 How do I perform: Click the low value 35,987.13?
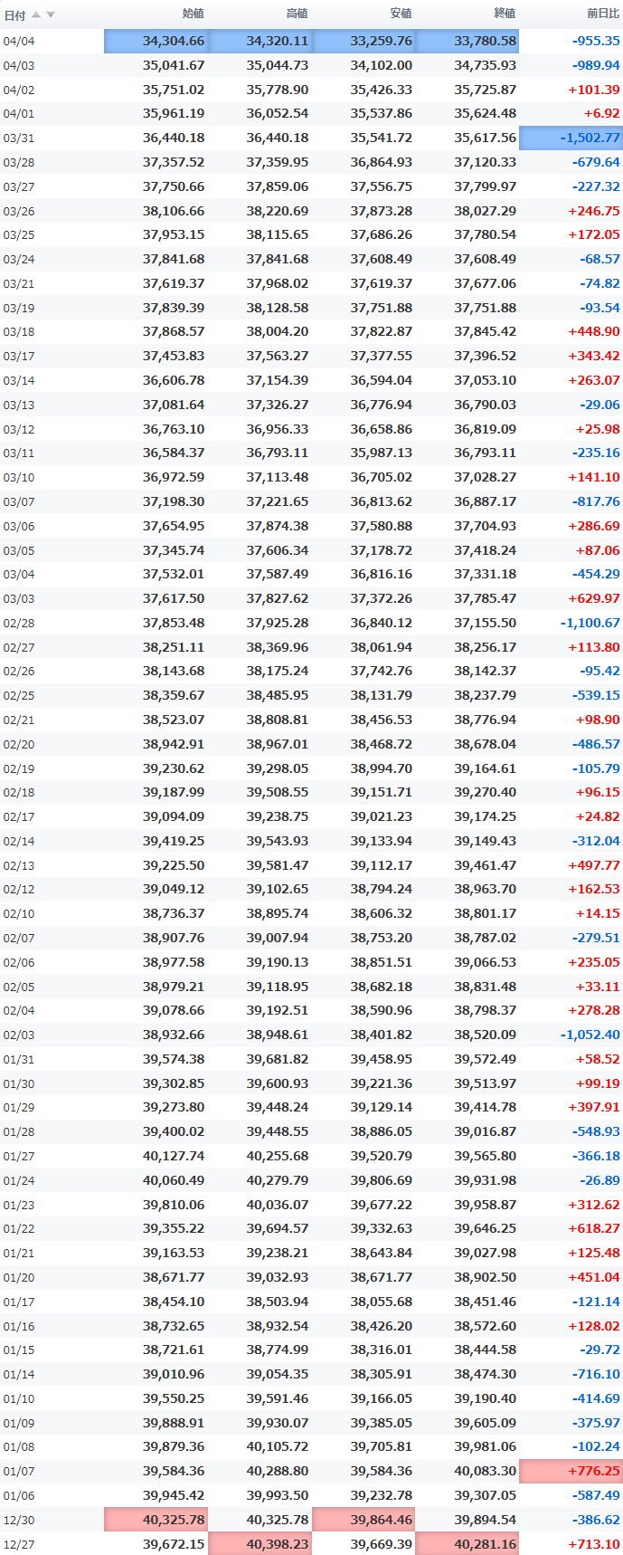382,453
